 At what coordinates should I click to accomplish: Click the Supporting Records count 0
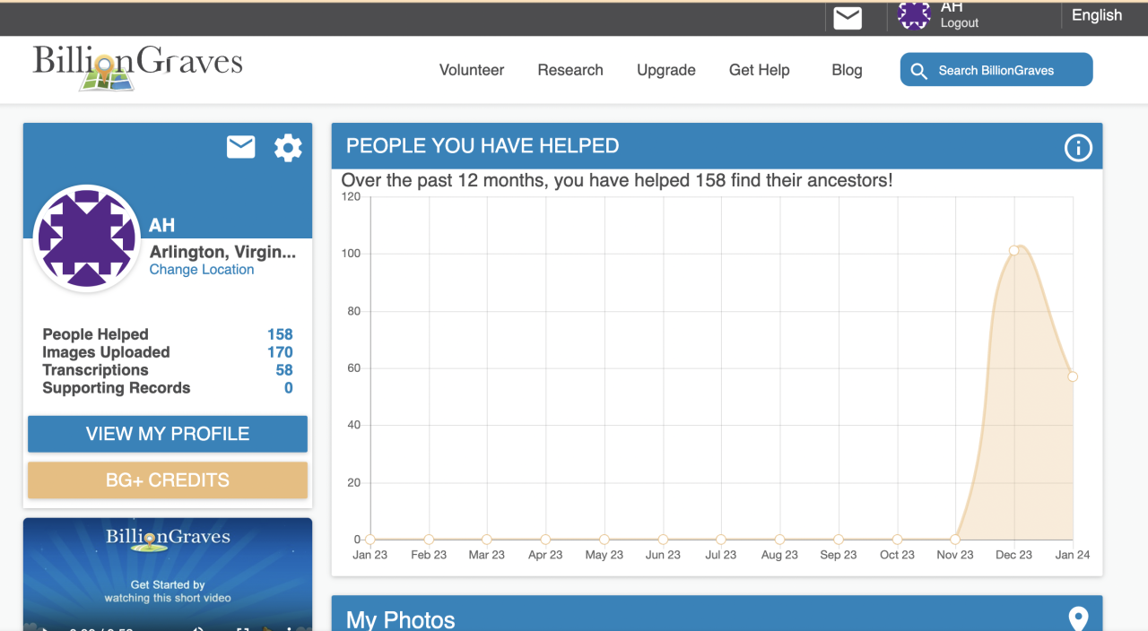point(289,388)
